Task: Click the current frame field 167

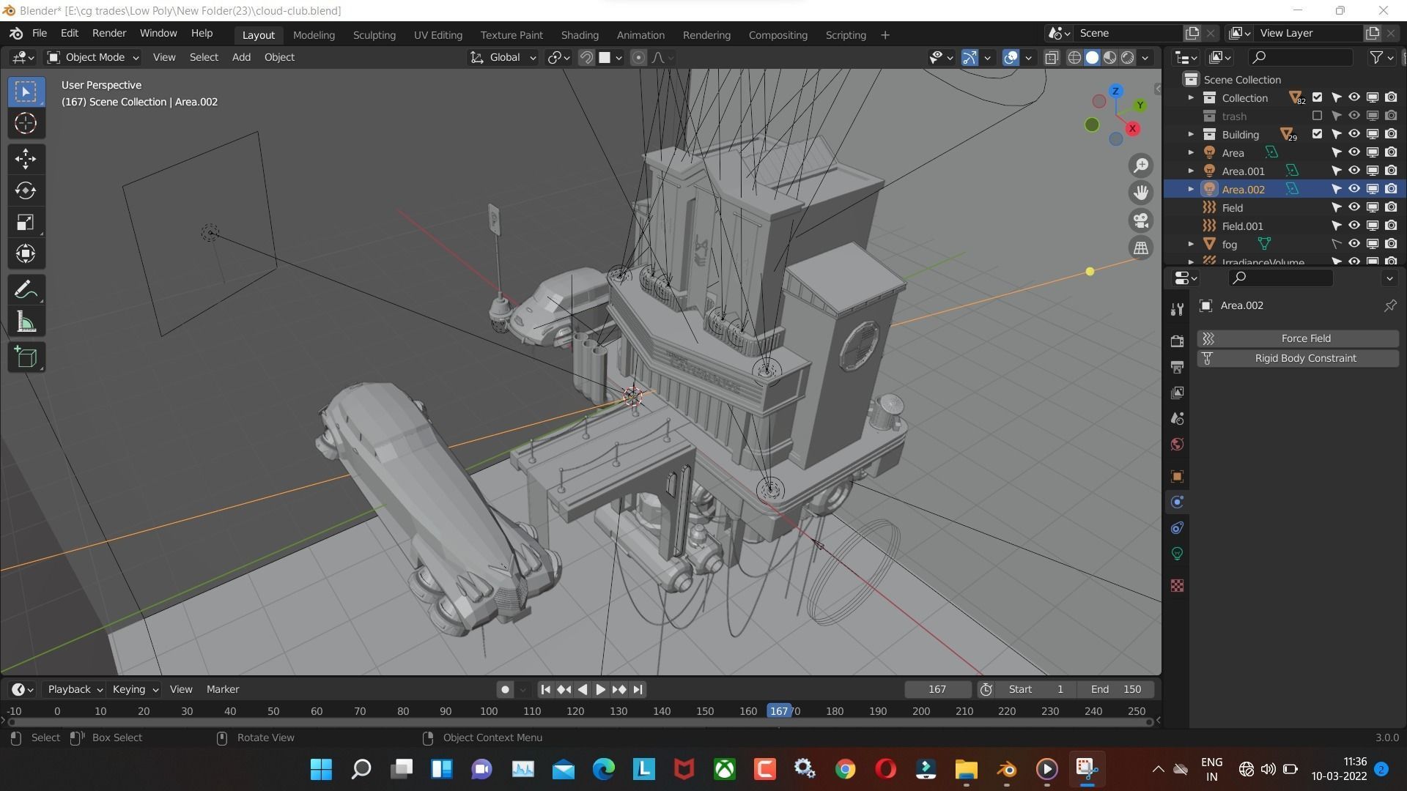Action: 937,690
